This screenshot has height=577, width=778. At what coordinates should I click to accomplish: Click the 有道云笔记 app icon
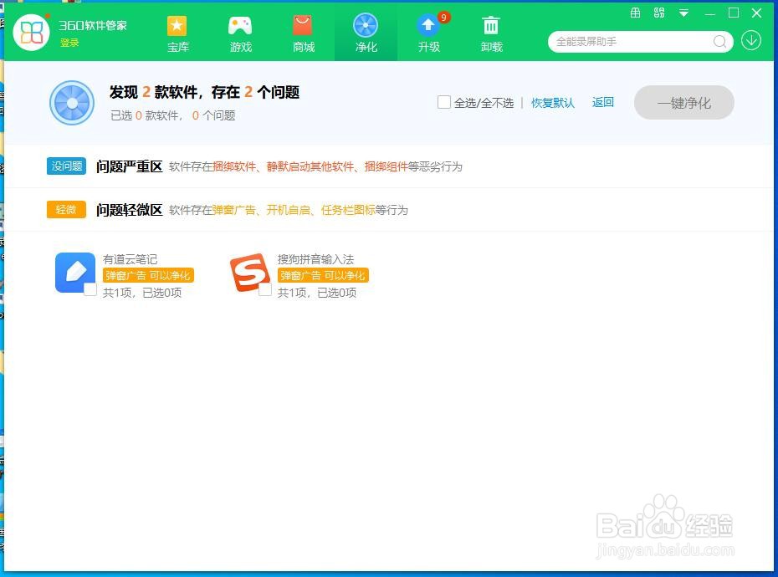75,273
